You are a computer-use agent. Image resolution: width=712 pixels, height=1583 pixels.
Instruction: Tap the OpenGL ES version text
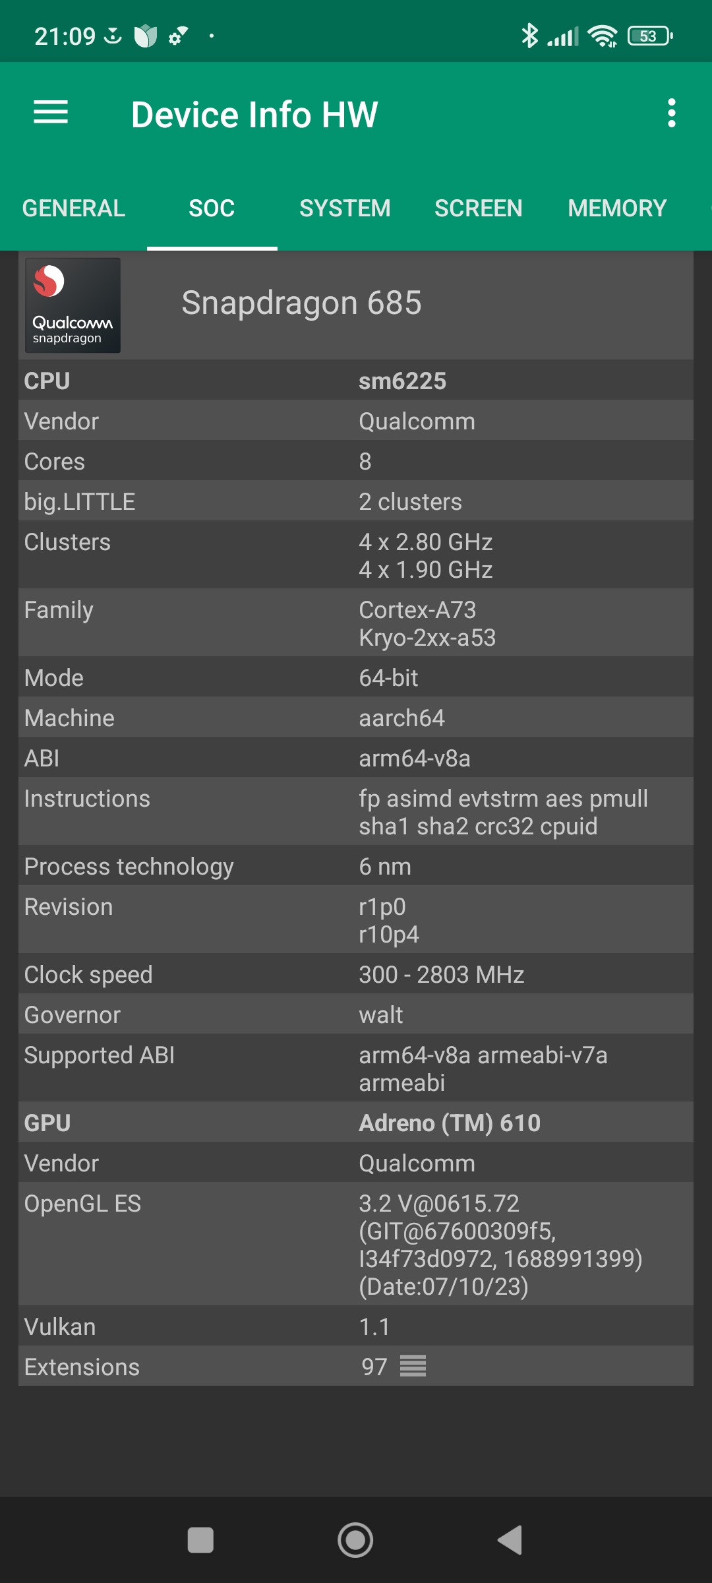click(500, 1245)
